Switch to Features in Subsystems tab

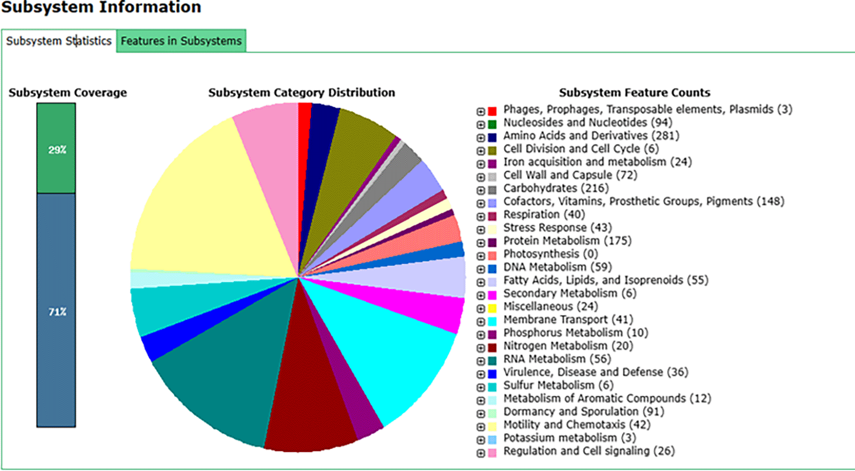tap(181, 41)
